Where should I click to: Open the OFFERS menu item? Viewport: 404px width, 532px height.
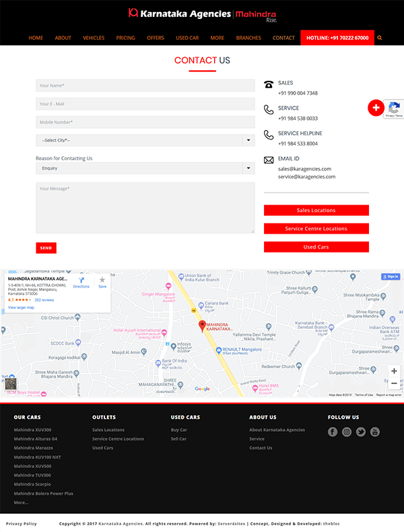point(156,38)
